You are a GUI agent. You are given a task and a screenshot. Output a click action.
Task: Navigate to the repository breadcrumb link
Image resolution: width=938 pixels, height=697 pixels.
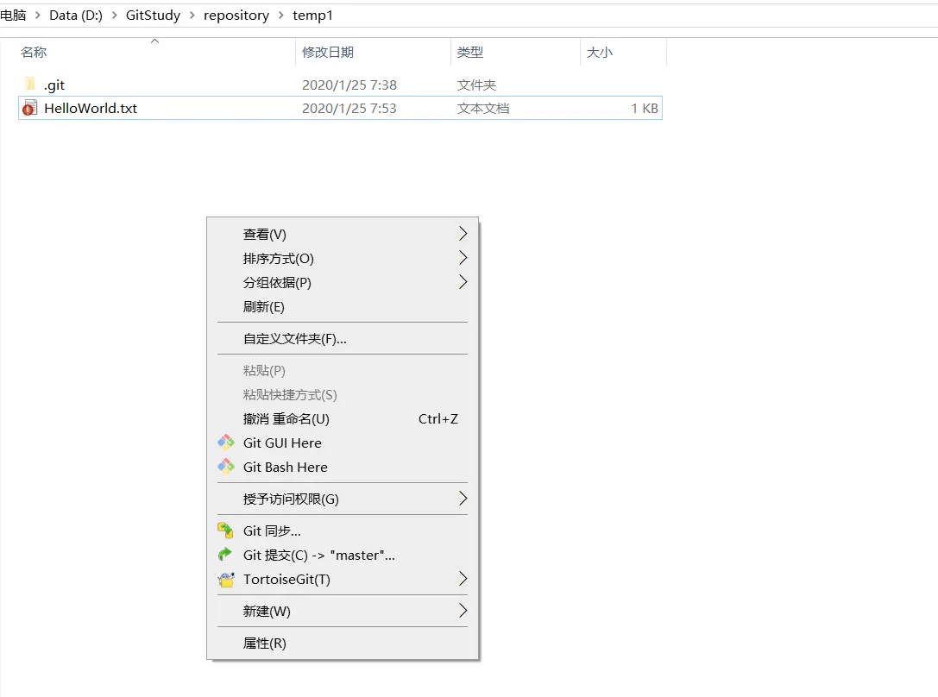[236, 15]
